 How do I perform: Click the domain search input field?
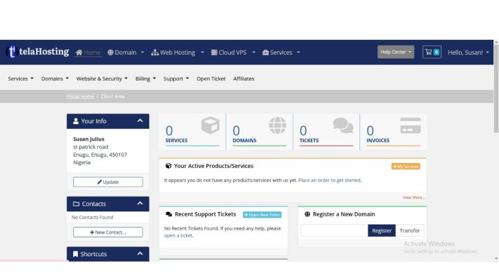(334, 230)
